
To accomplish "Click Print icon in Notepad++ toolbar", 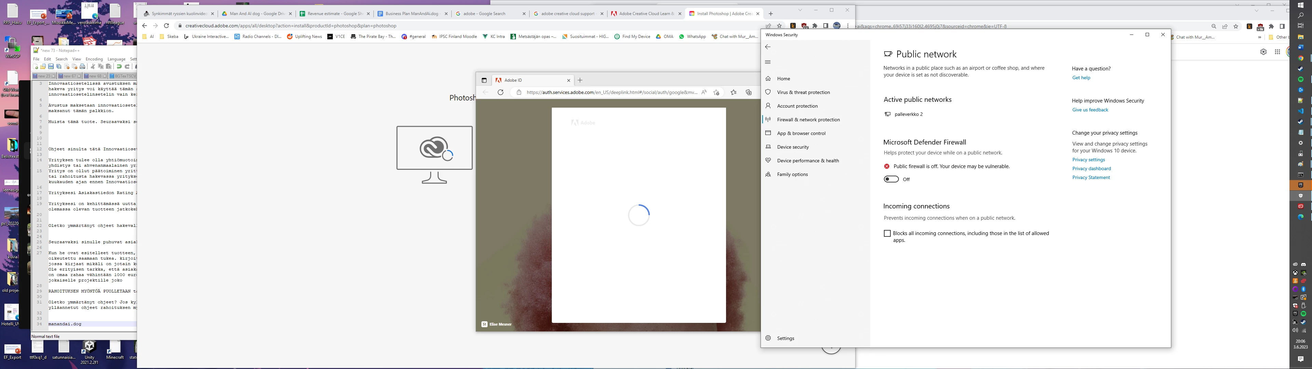I will [x=82, y=67].
